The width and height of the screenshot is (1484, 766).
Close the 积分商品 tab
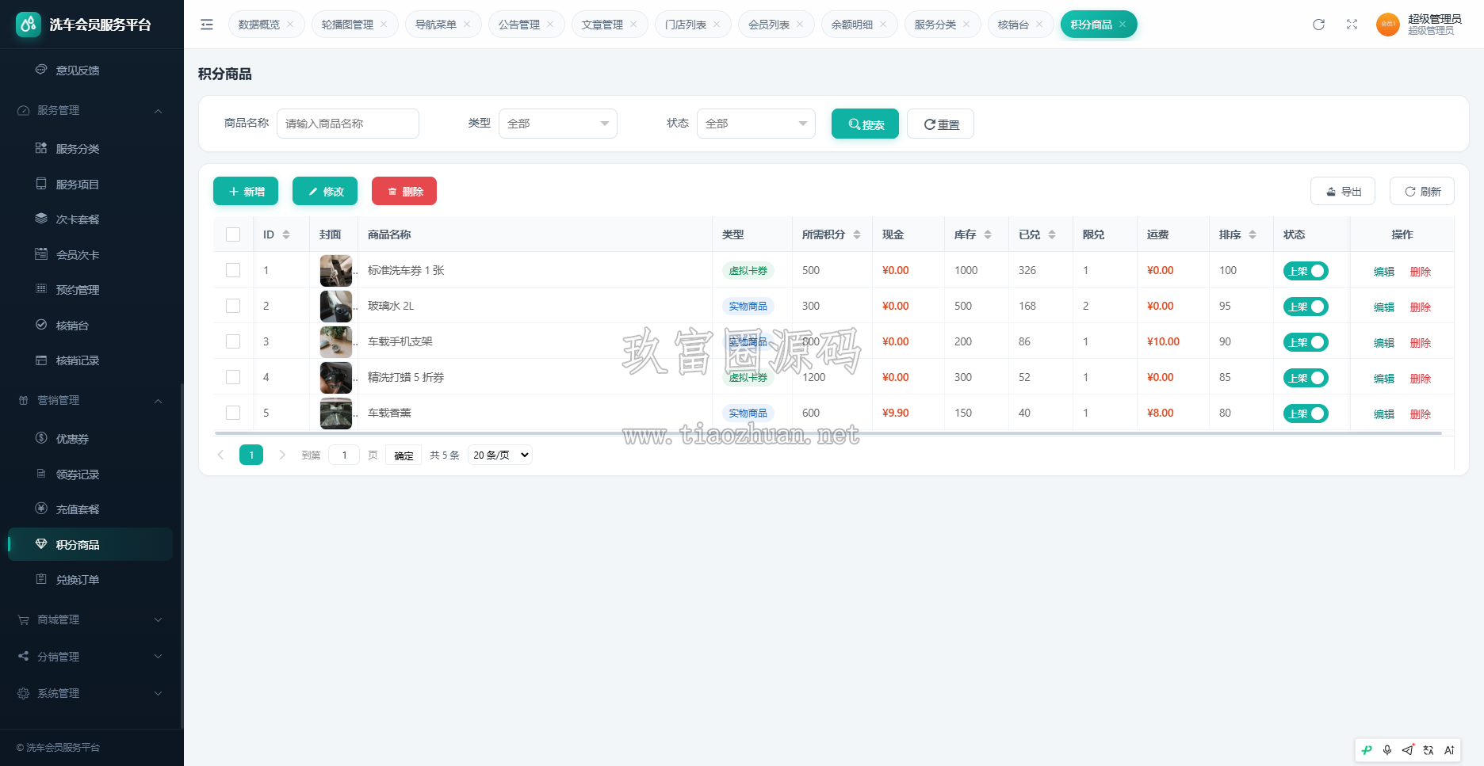(1123, 25)
